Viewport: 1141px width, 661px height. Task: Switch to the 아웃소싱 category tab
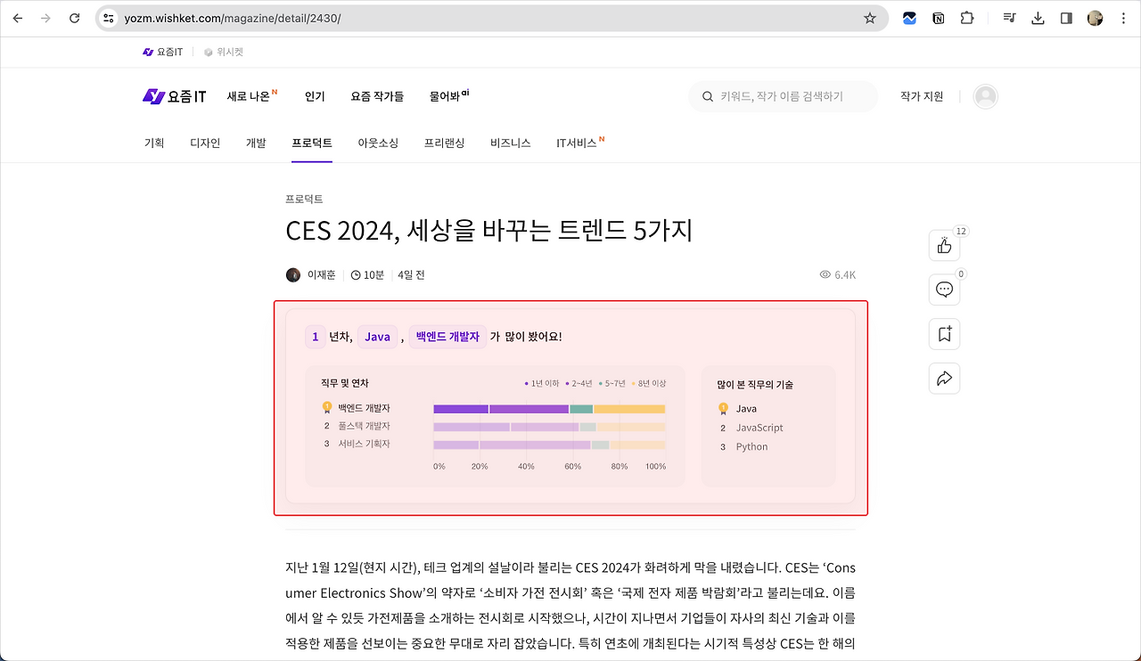tap(378, 143)
